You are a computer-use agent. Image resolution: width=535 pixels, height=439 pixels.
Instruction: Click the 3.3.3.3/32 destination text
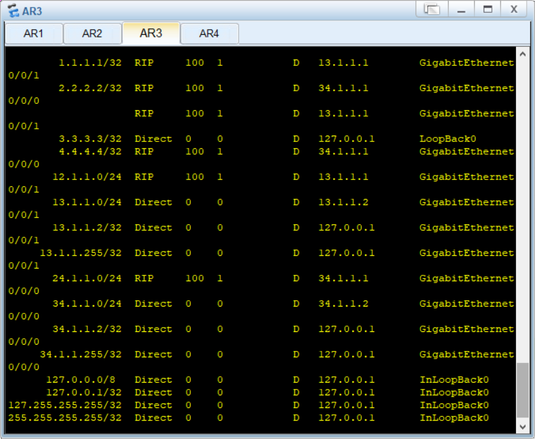tap(90, 139)
